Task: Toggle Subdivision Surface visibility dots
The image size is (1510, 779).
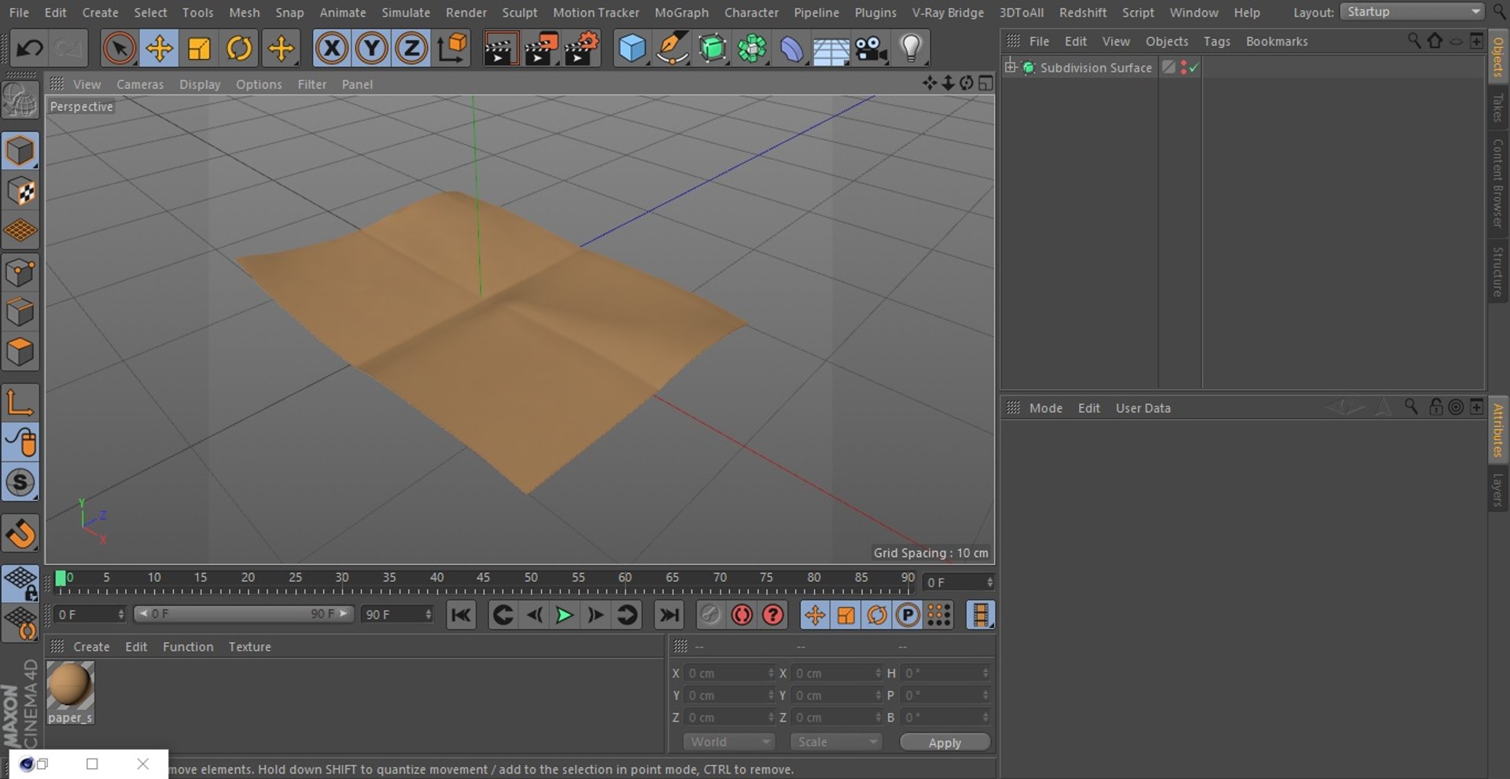Action: point(1184,68)
